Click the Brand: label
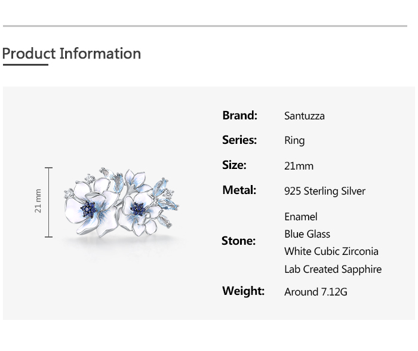Image resolution: width=418 pixels, height=351 pixels. 239,115
